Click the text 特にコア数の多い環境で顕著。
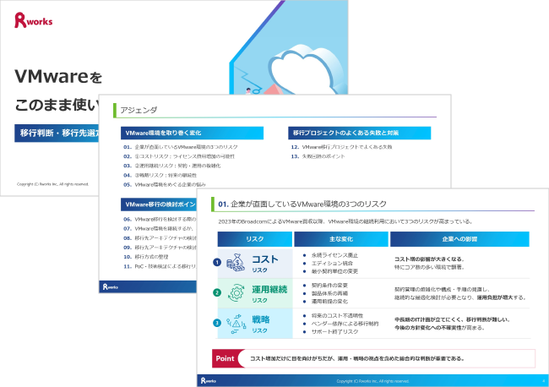This screenshot has width=549, height=387. (430, 267)
